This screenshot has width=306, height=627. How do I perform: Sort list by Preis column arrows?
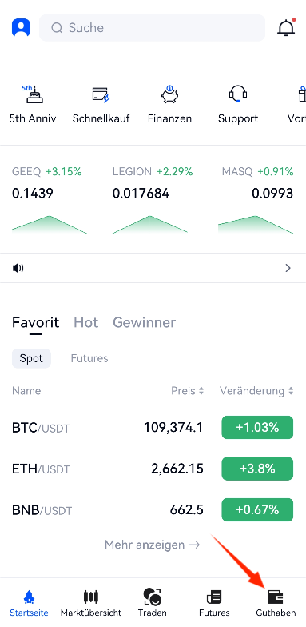(201, 390)
